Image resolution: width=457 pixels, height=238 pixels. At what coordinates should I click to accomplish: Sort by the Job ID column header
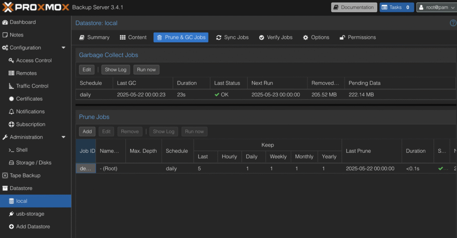coord(86,151)
